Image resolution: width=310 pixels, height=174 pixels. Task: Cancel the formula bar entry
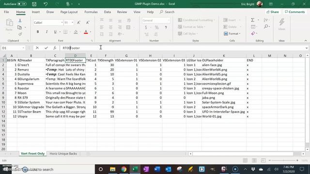pyautogui.click(x=37, y=48)
